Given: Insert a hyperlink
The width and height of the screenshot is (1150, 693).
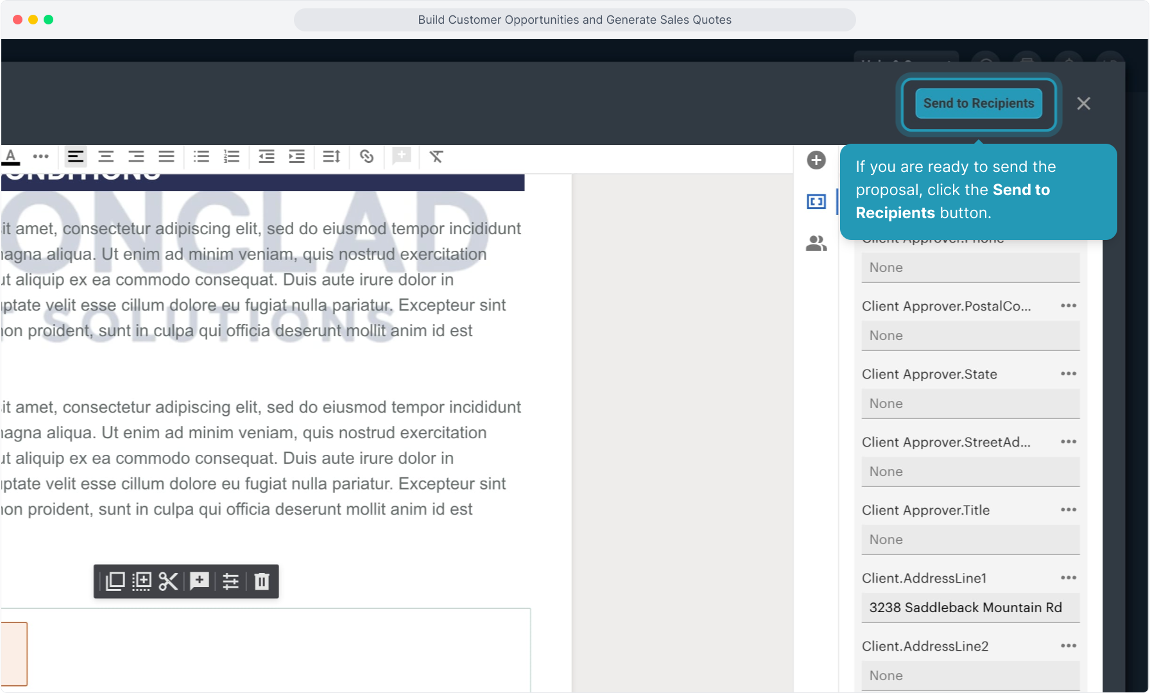Looking at the screenshot, I should (x=367, y=157).
